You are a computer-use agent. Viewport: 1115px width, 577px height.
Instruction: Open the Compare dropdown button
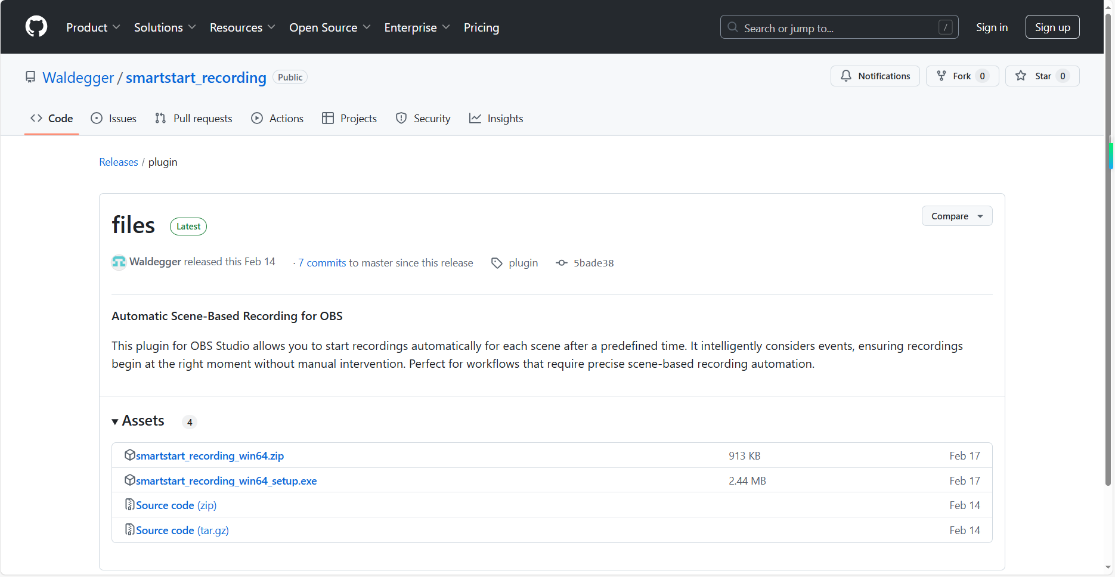coord(957,216)
